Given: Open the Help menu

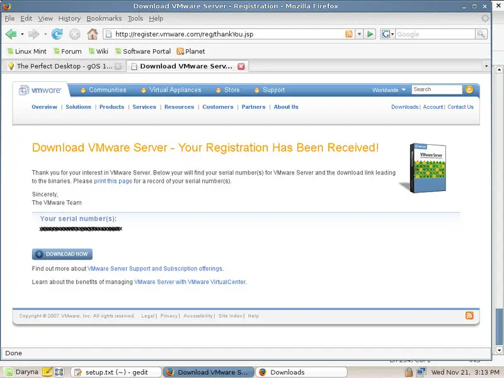Looking at the screenshot, I should (x=156, y=19).
